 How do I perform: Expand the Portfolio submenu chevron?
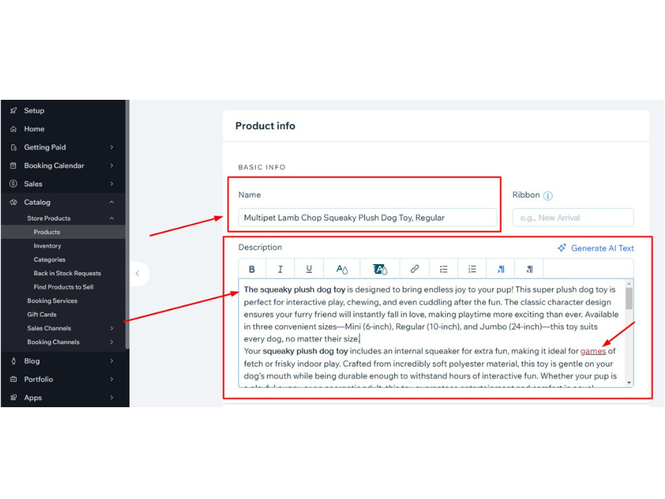click(x=112, y=379)
